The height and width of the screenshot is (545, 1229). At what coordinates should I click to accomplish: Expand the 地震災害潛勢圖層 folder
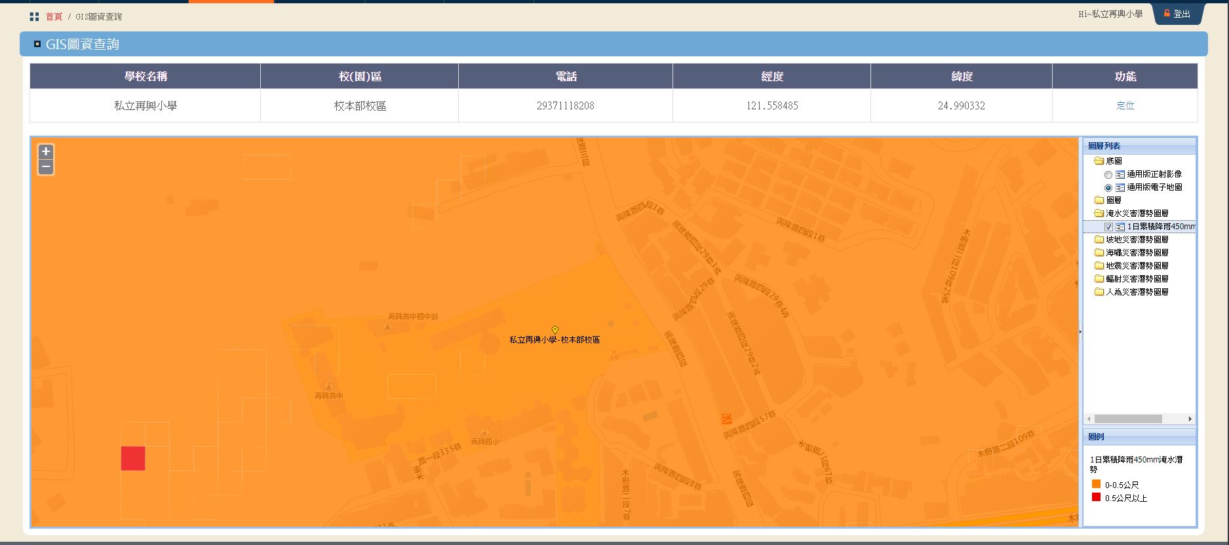1099,266
